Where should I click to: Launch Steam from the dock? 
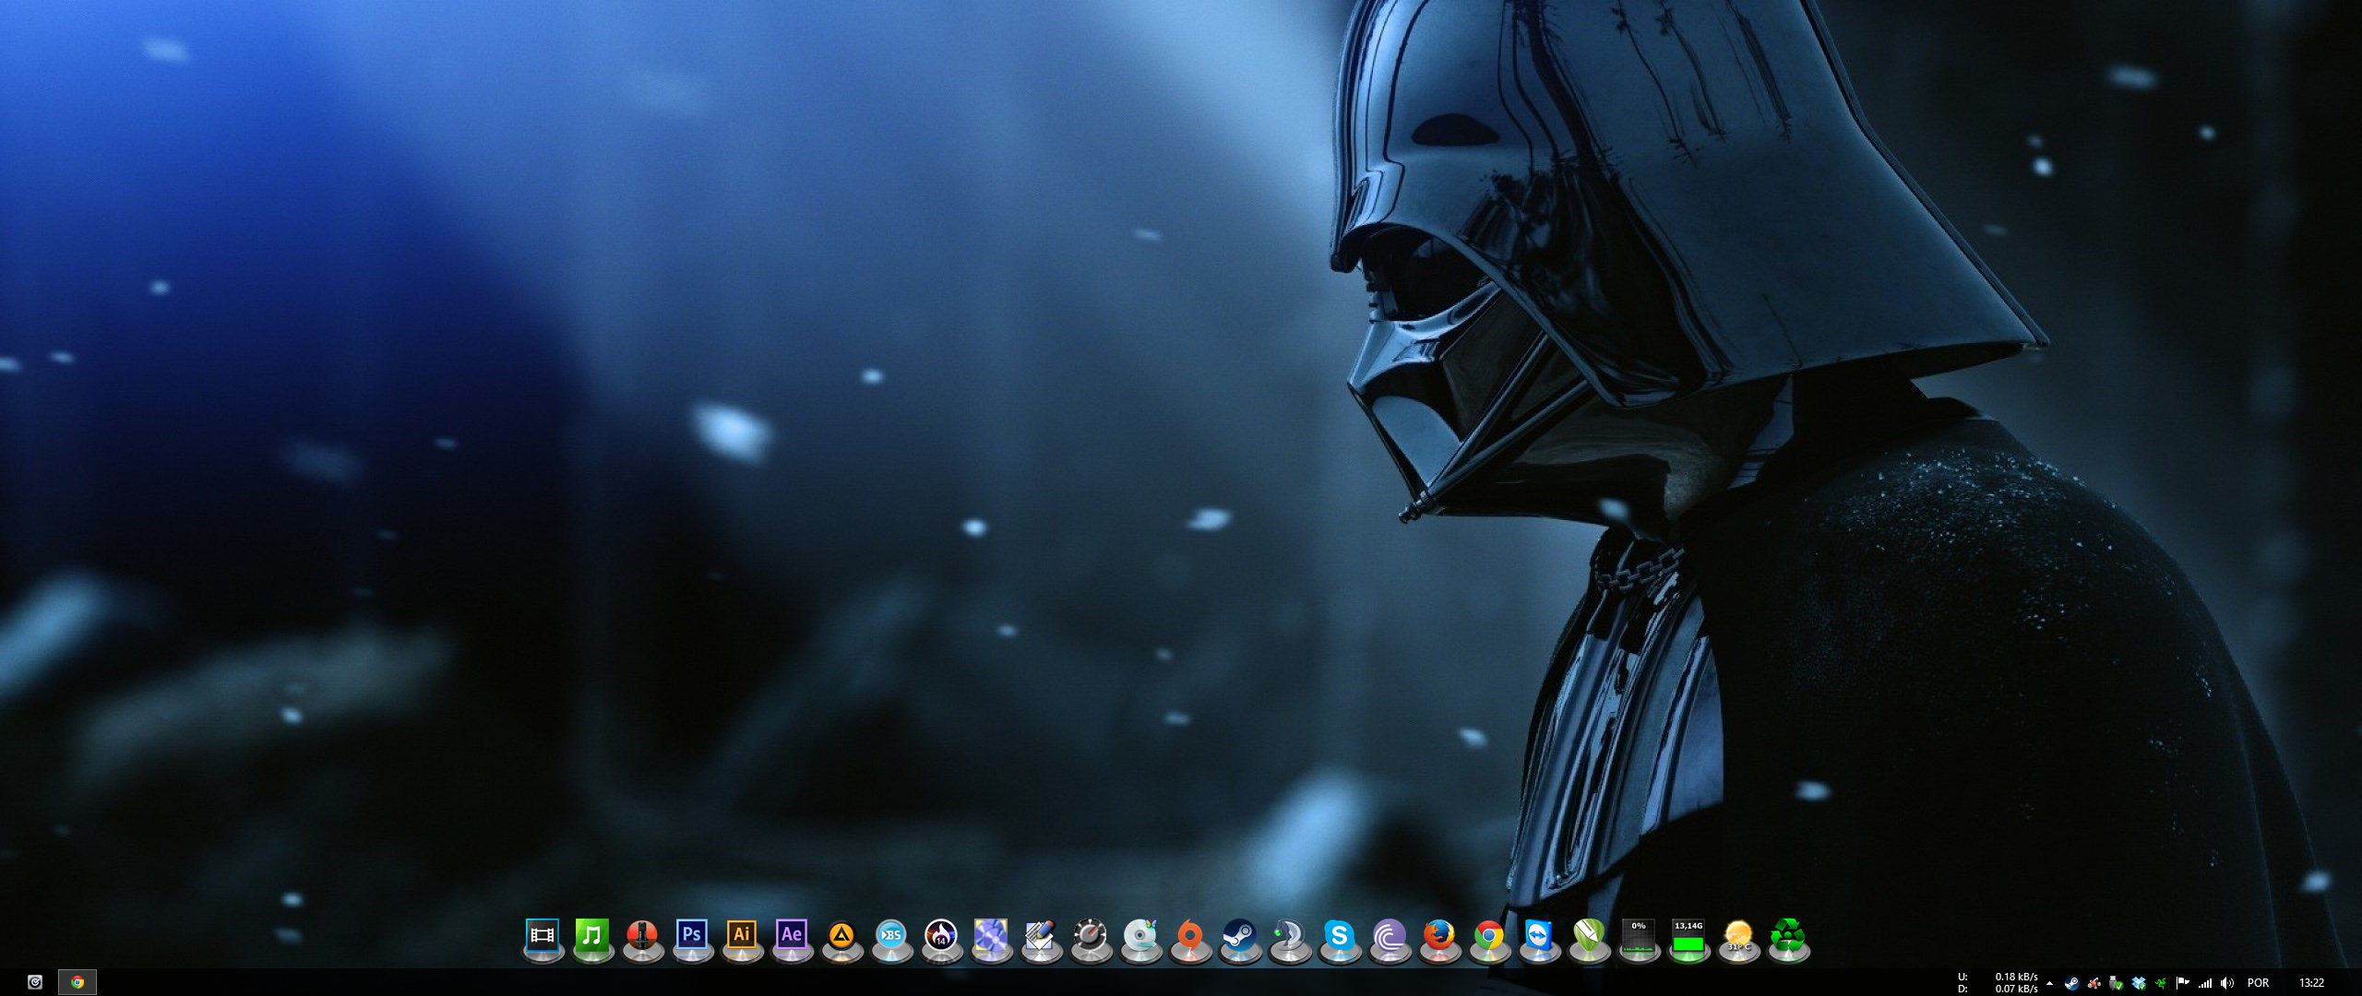(1240, 936)
